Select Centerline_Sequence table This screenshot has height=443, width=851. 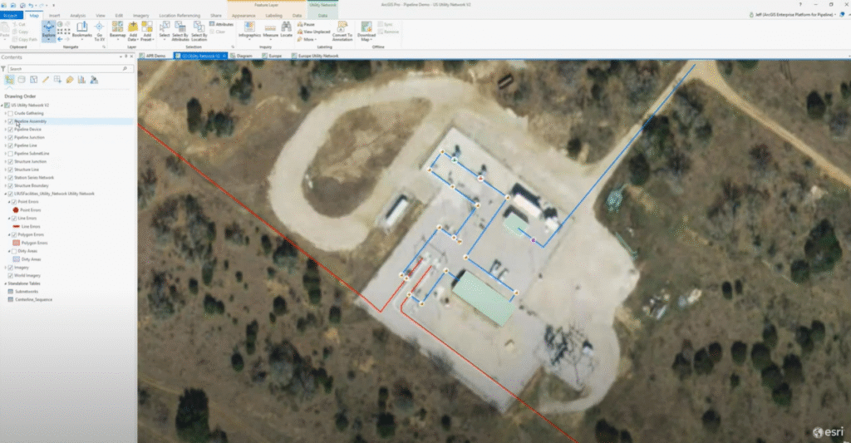(x=33, y=300)
